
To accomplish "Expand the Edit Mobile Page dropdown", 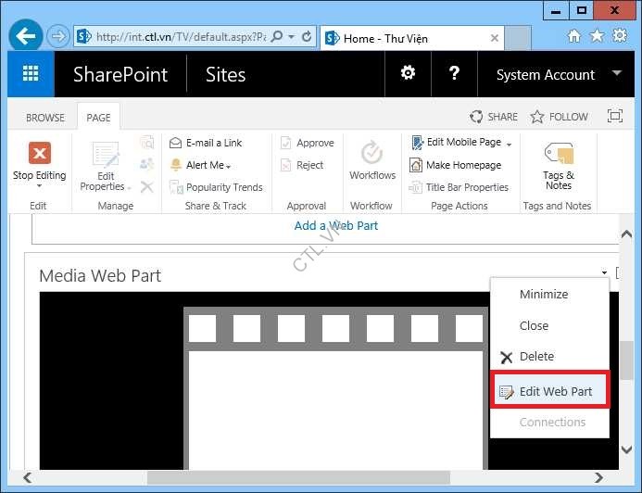I will (x=509, y=144).
